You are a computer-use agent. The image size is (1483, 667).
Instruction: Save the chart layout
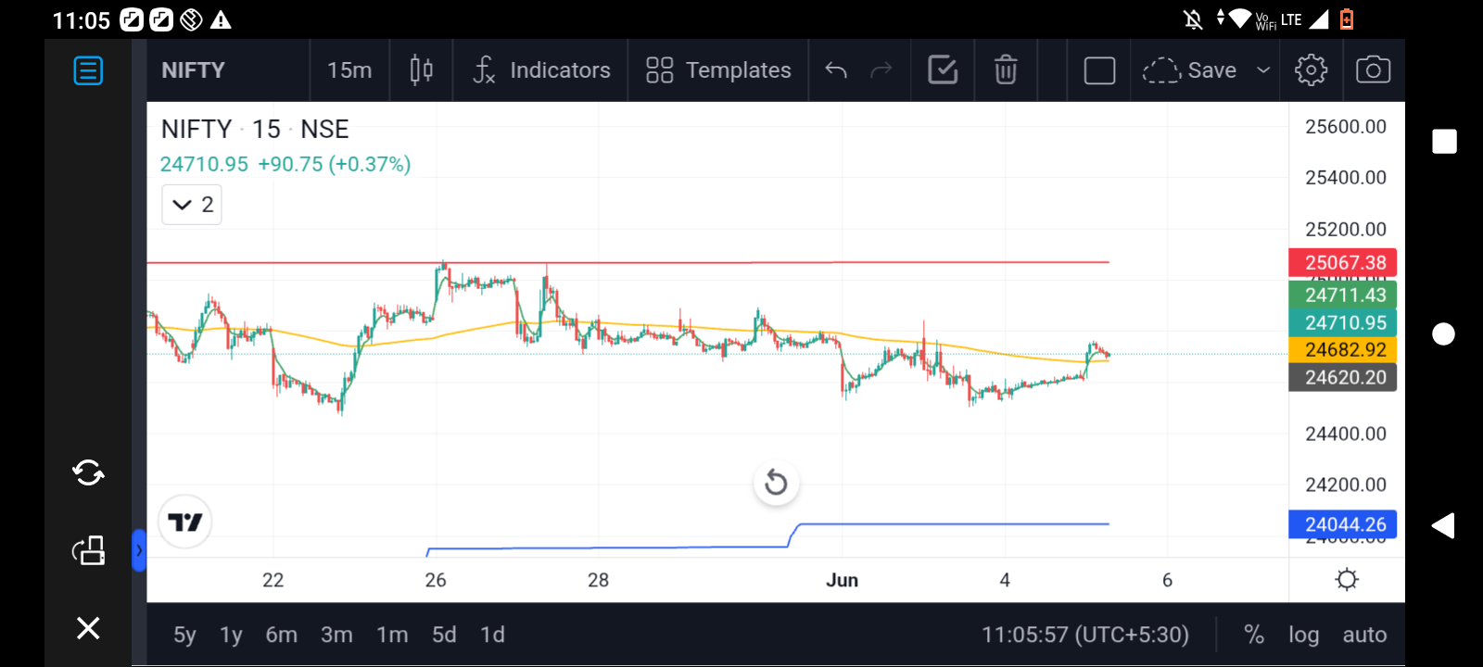(1190, 70)
